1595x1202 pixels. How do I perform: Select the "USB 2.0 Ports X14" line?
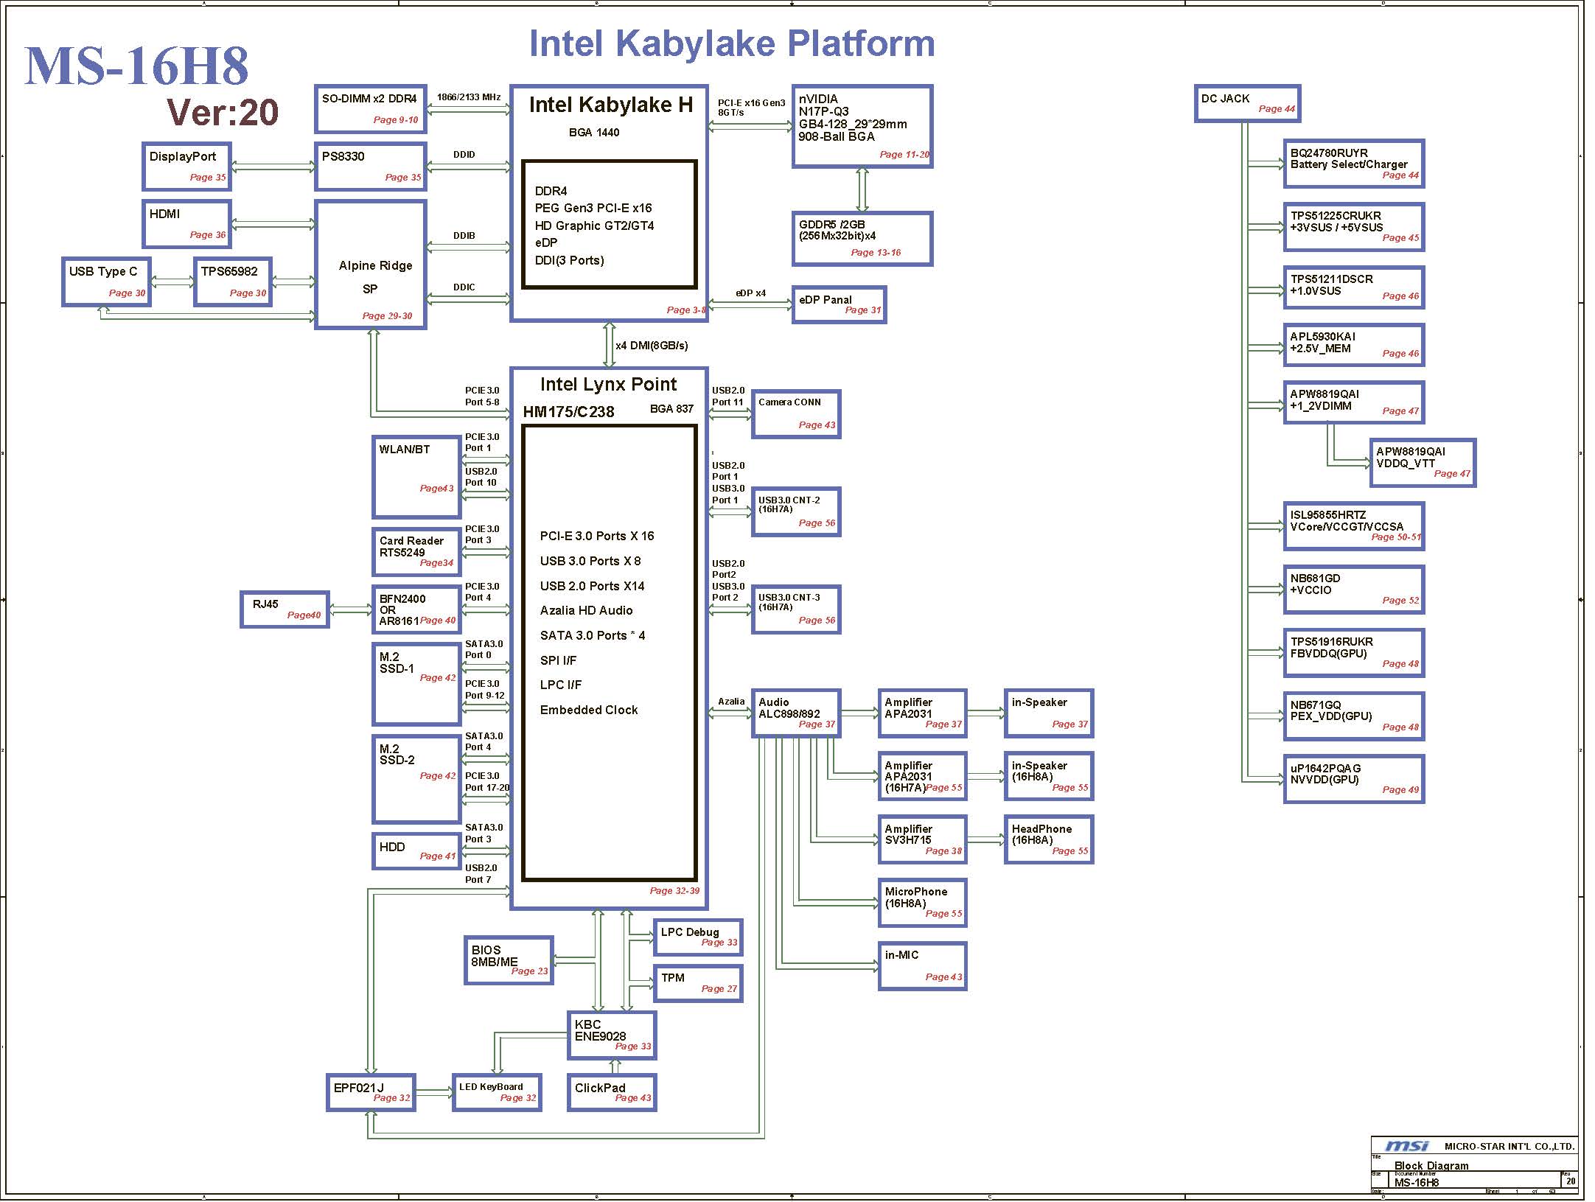coord(592,586)
